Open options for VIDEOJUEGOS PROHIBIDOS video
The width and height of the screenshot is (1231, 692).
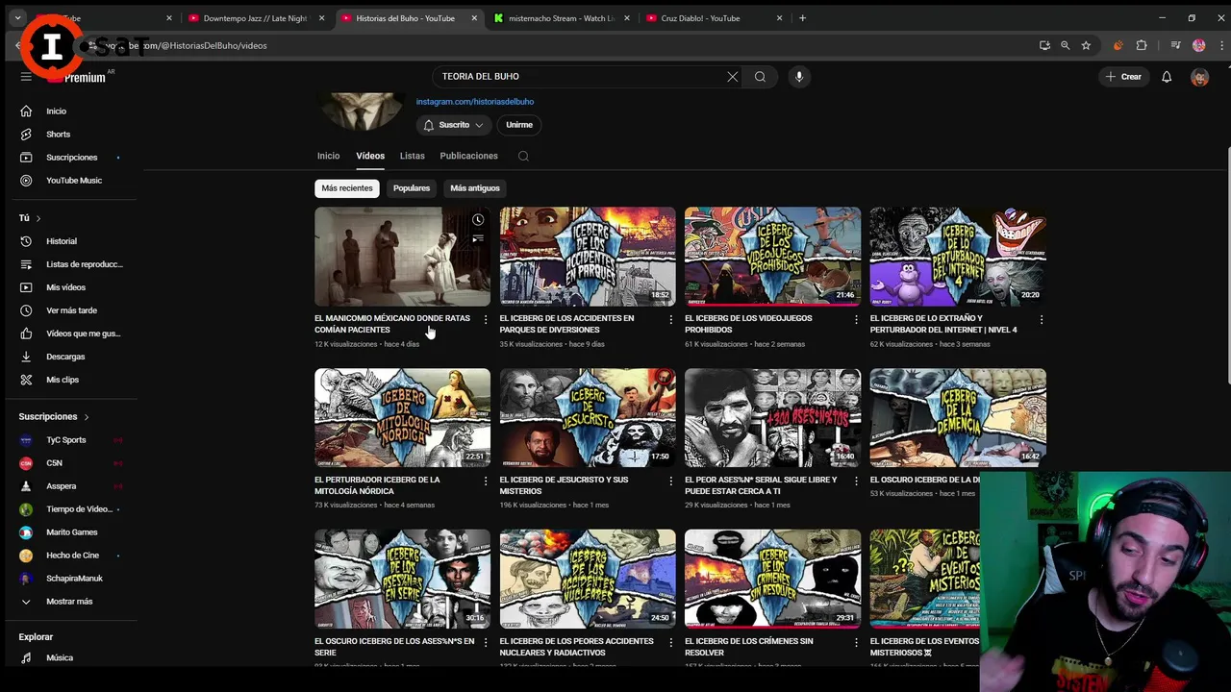[856, 319]
